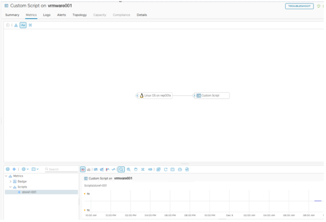Toggle the Aa text labels button

click(x=23, y=25)
